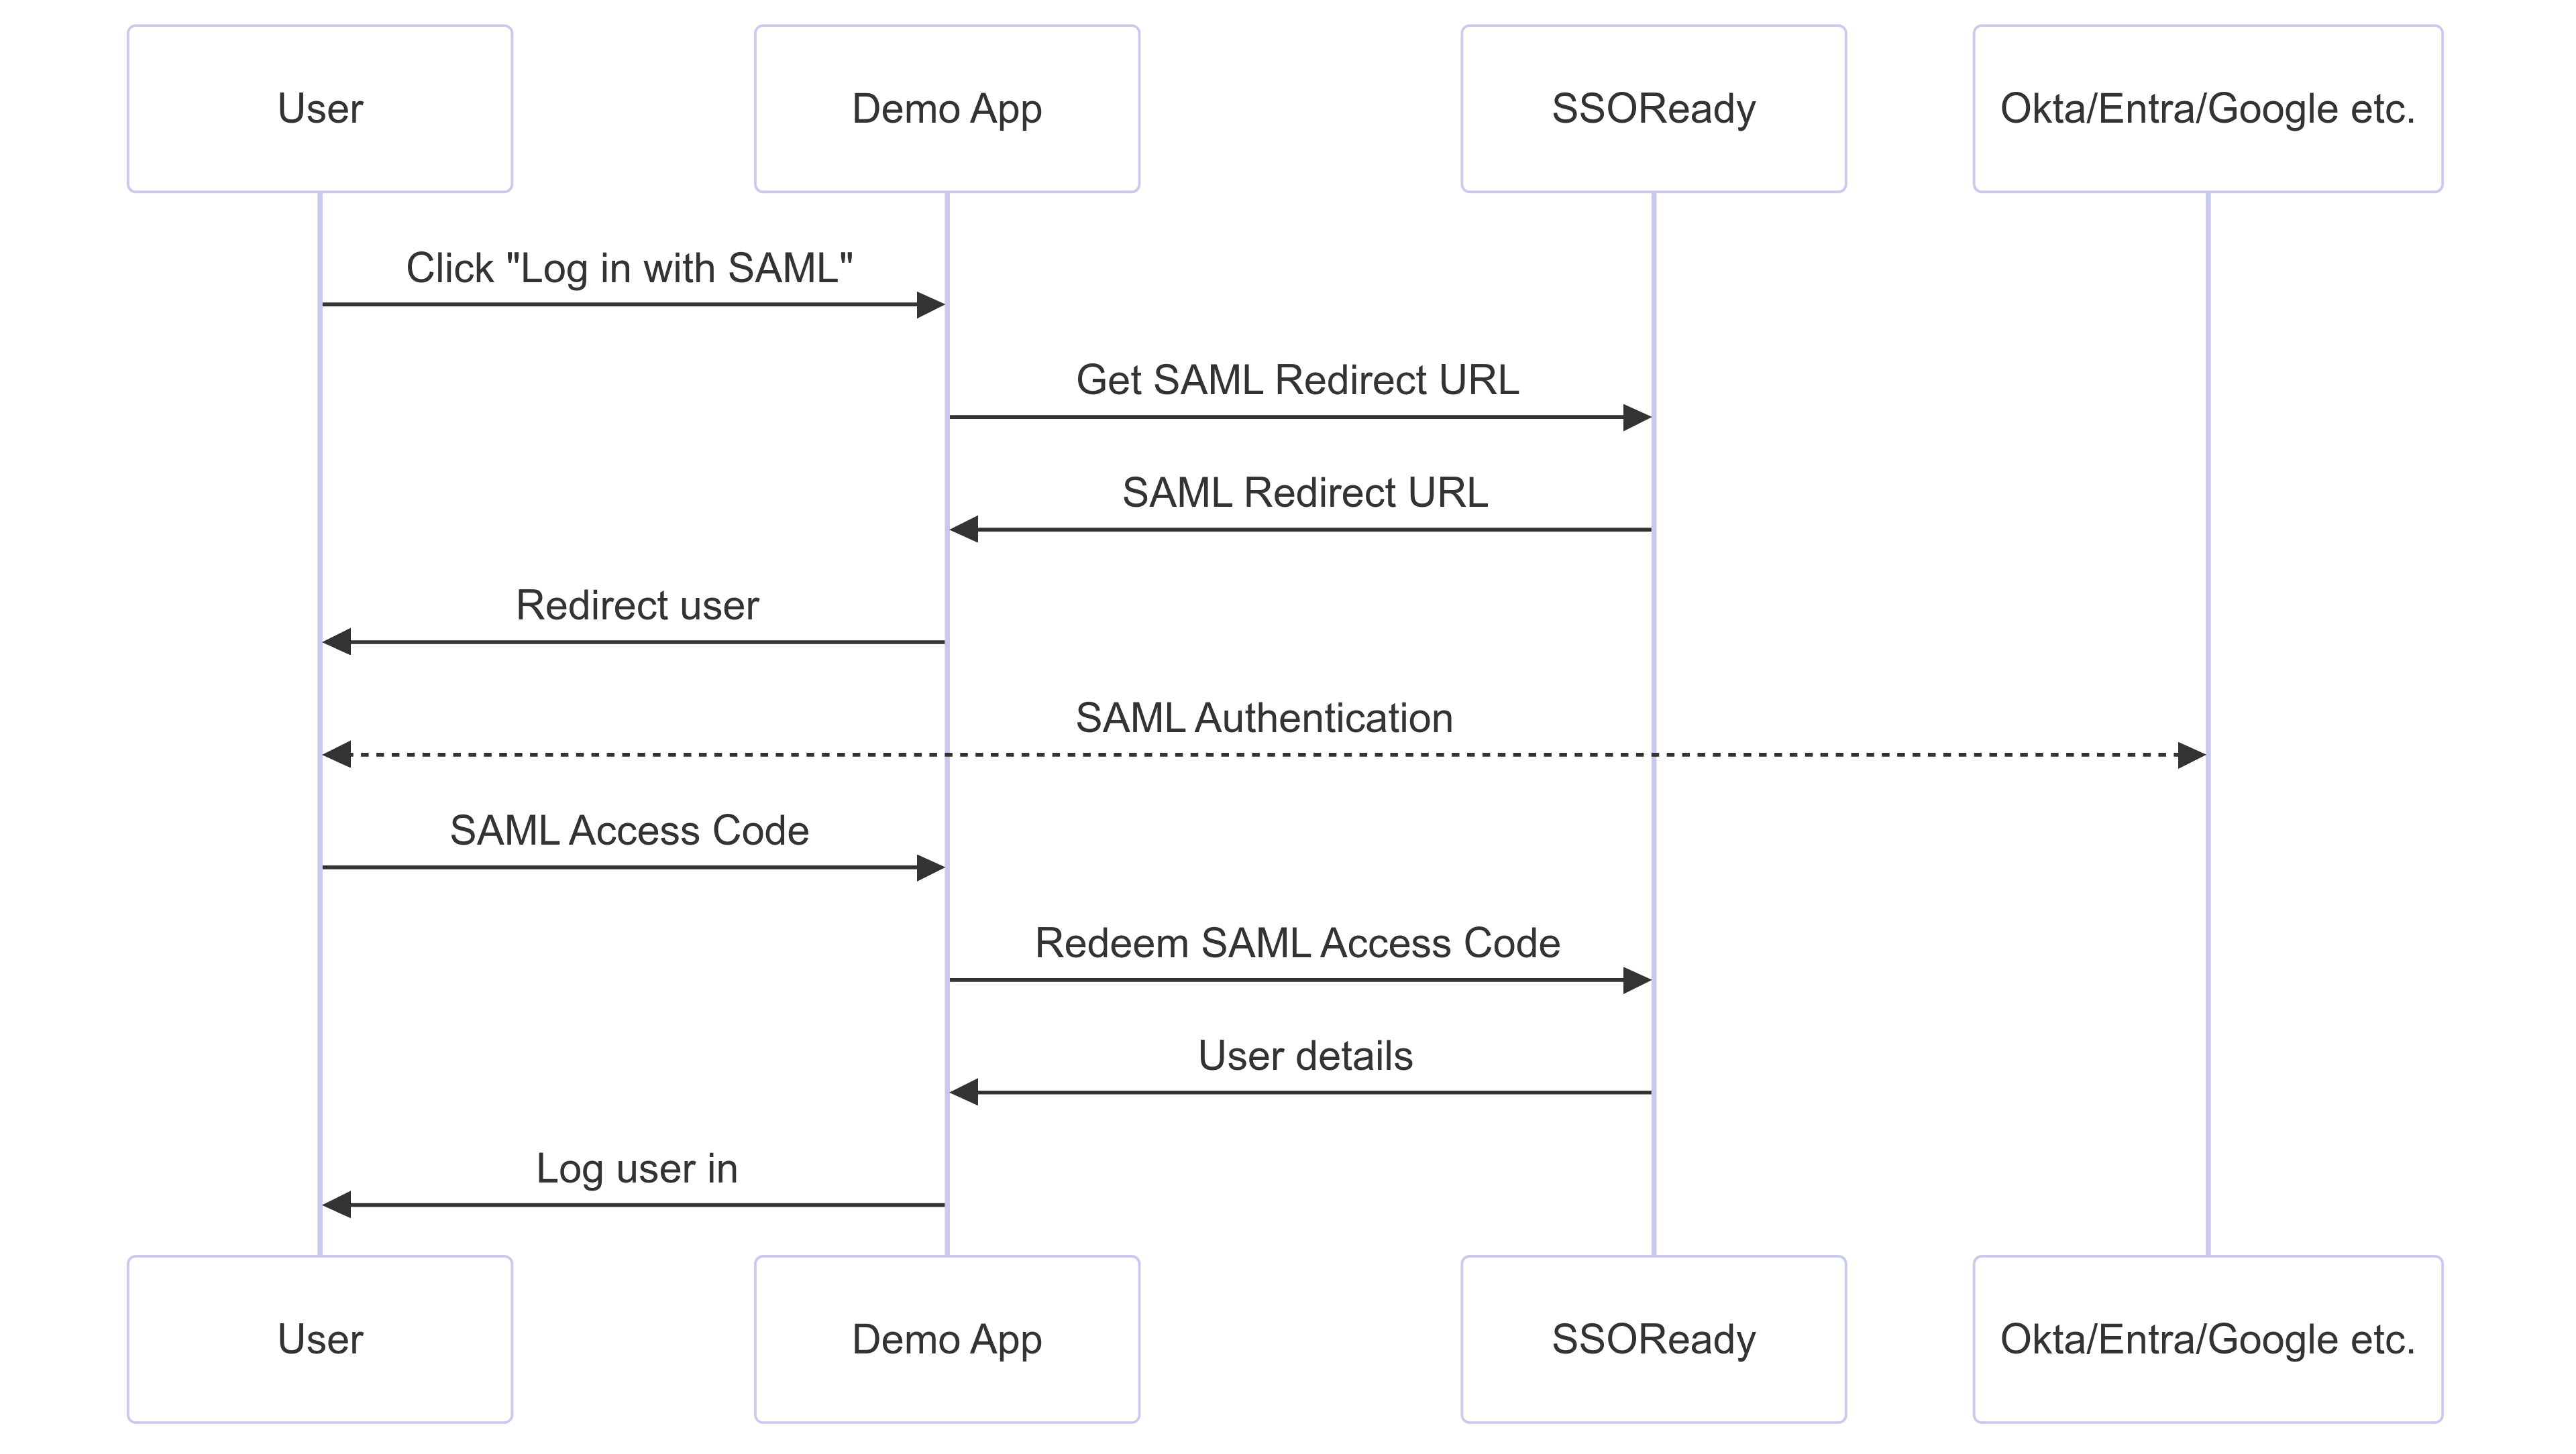Select the "Get SAML Redirect URL" message text

(x=1297, y=379)
